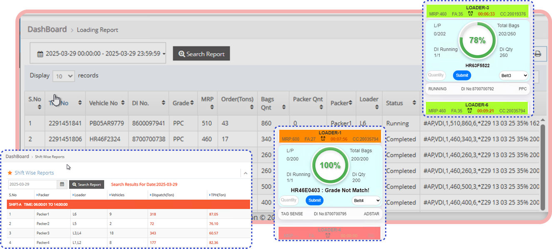Click the calendar icon beside the shift date field
The width and height of the screenshot is (552, 249).
click(x=62, y=184)
